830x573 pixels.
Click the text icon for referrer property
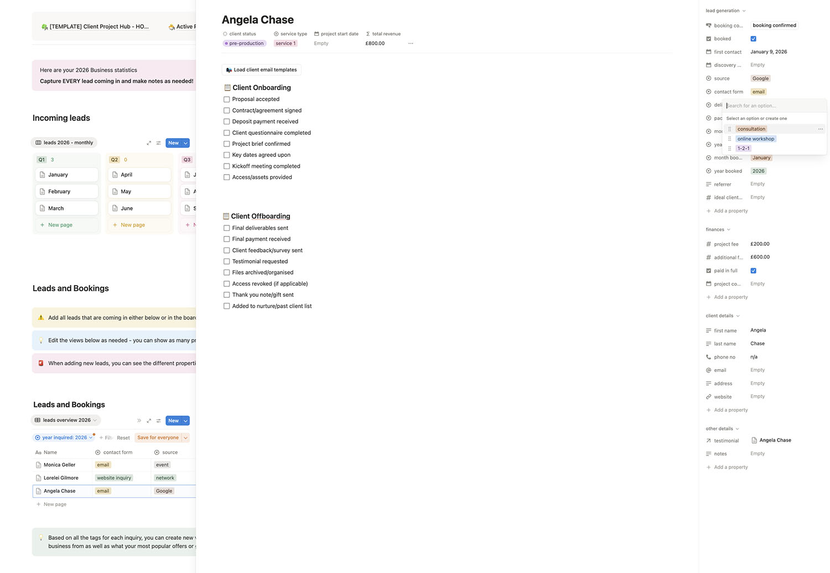pos(709,185)
